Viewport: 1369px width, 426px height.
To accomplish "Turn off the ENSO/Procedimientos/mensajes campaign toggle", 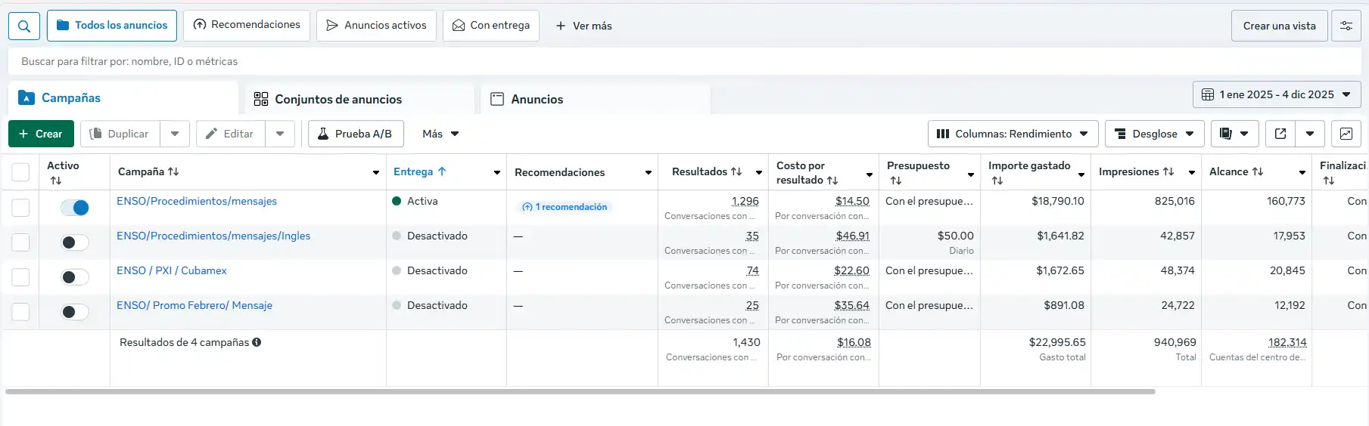I will pyautogui.click(x=75, y=208).
